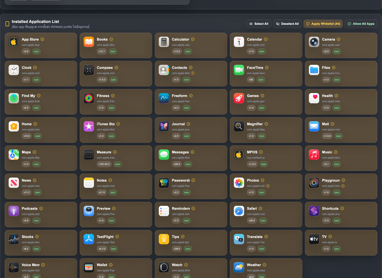The image size is (382, 278).
Task: Click the Camera app icon
Action: [x=314, y=42]
